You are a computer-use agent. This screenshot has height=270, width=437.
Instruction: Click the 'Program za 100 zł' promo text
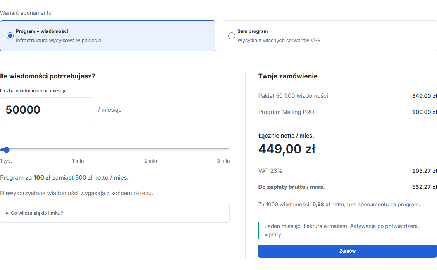64,178
